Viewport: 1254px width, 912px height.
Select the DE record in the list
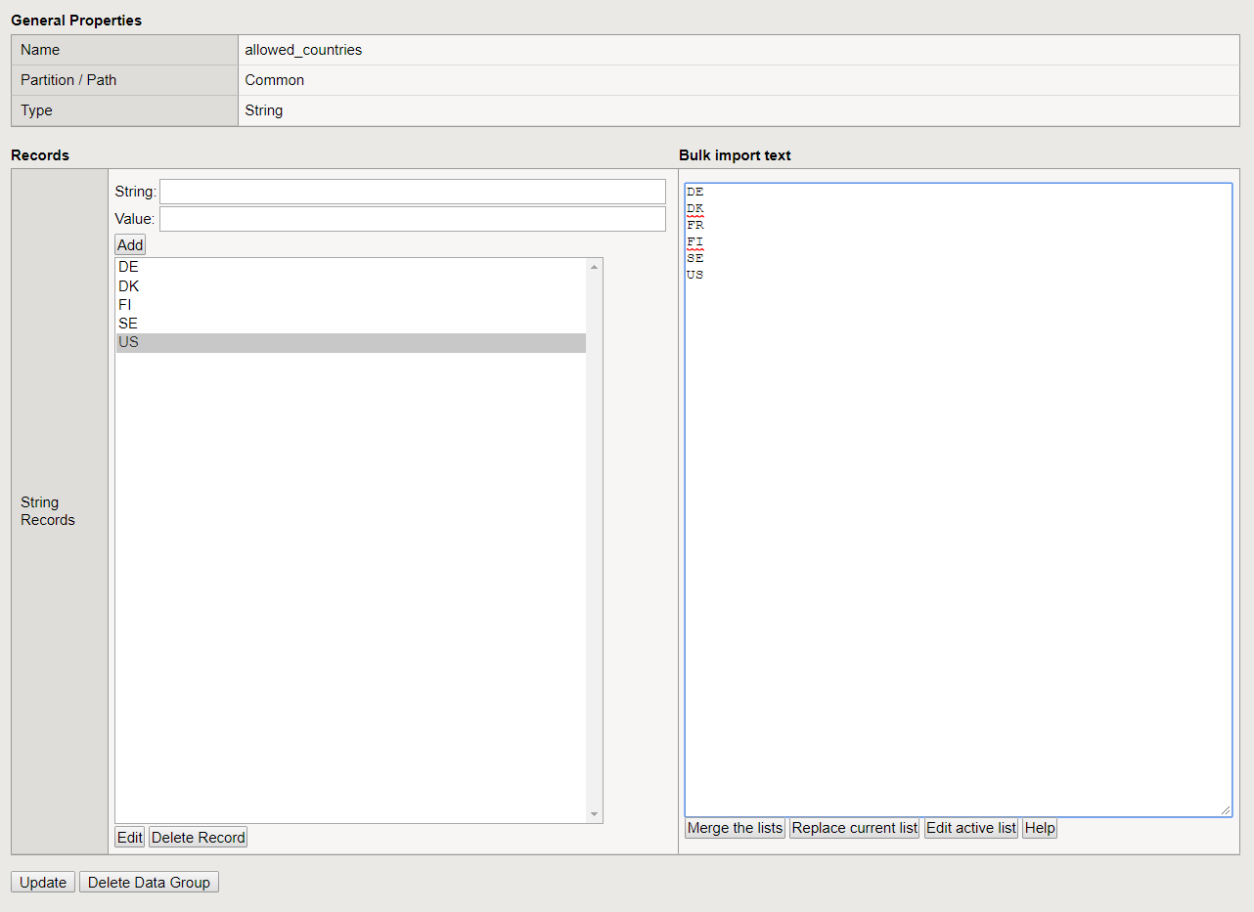click(x=350, y=267)
